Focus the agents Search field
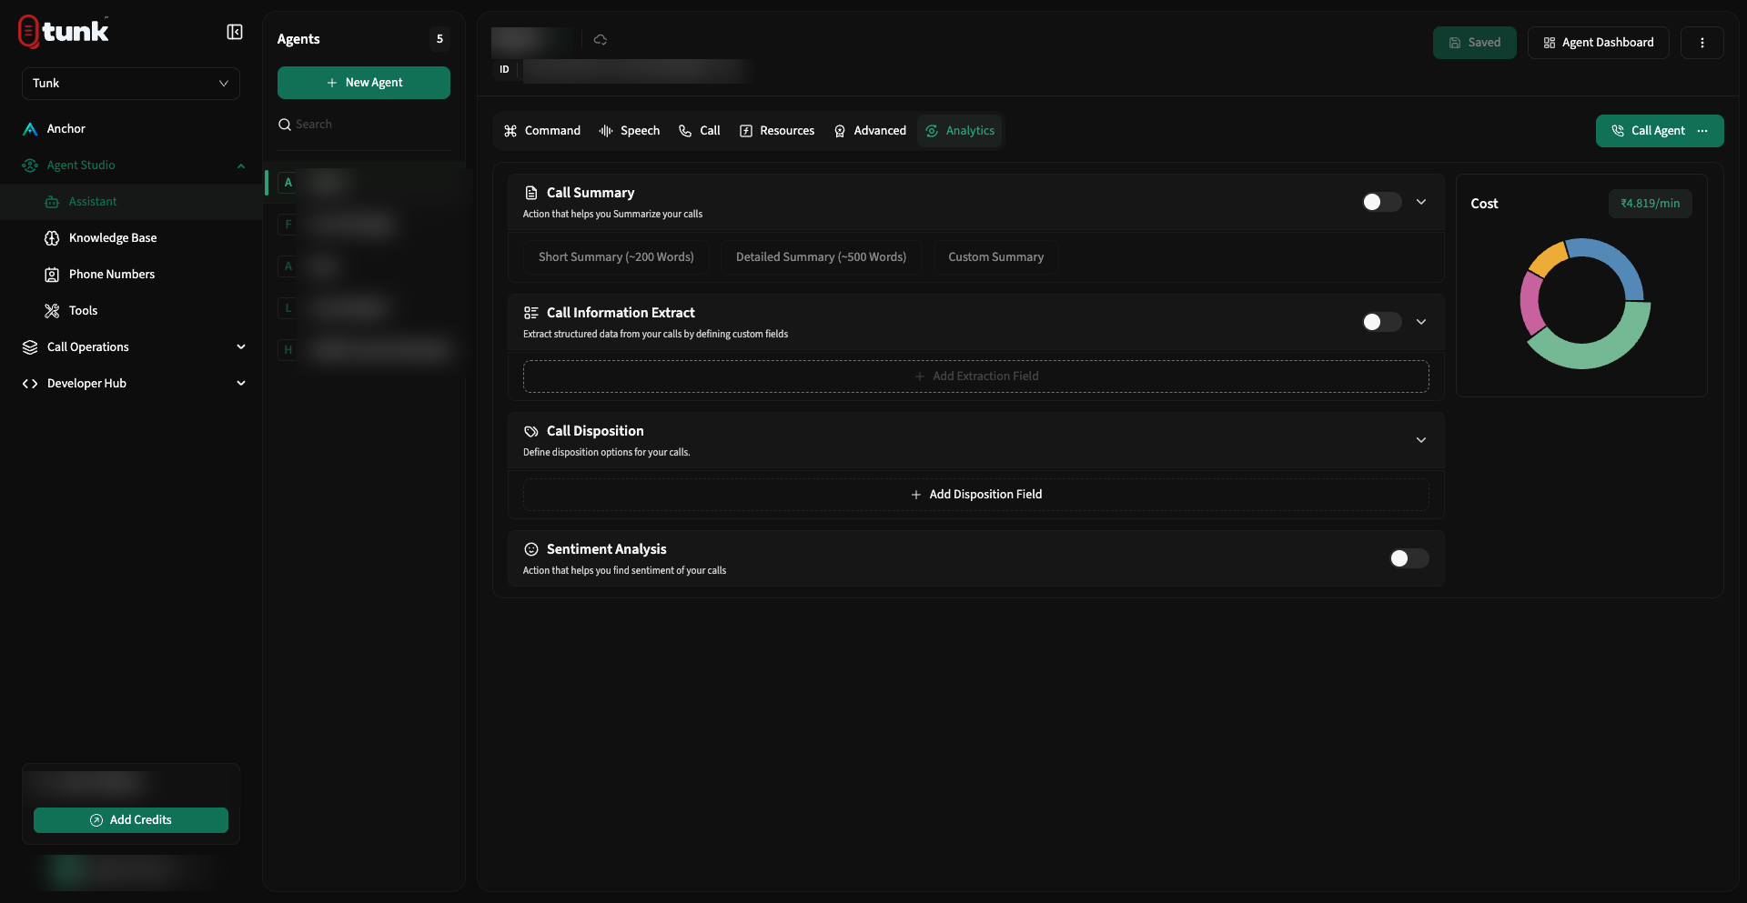The height and width of the screenshot is (903, 1747). [x=364, y=125]
